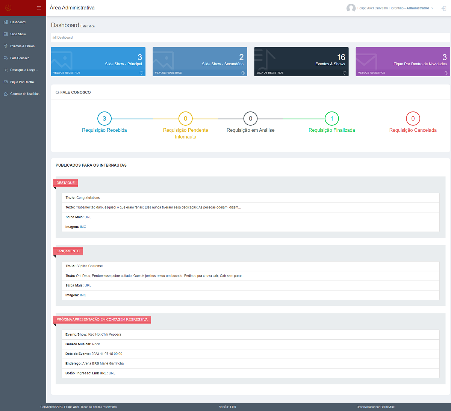The height and width of the screenshot is (411, 451).
Task: Click the user avatar icon
Action: (x=351, y=8)
